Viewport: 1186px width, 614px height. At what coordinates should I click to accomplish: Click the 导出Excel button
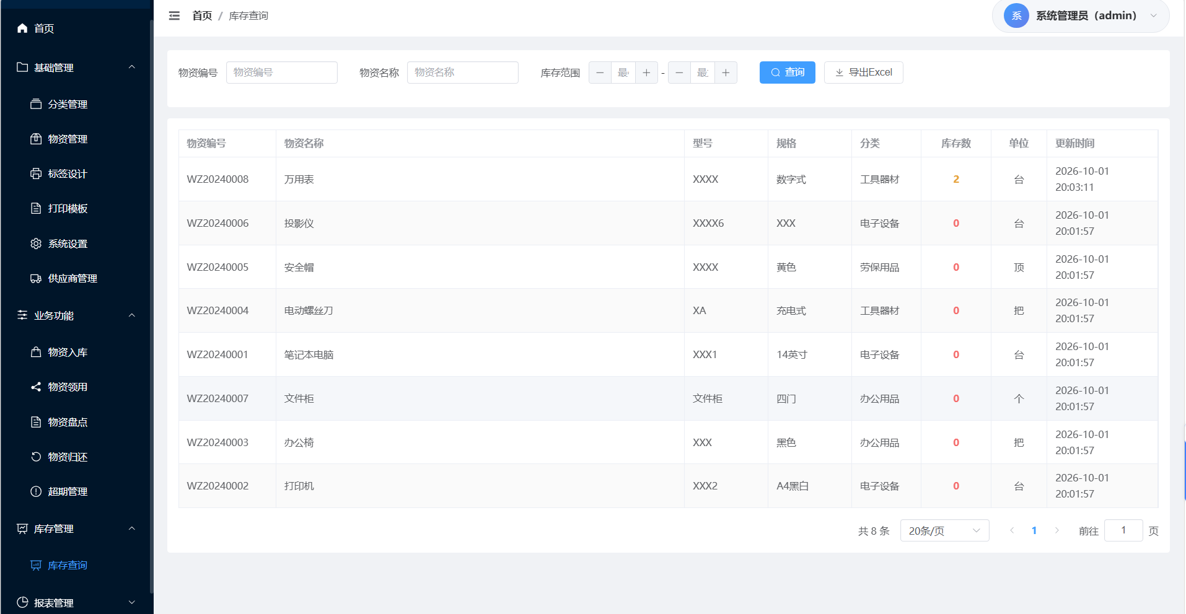tap(863, 72)
